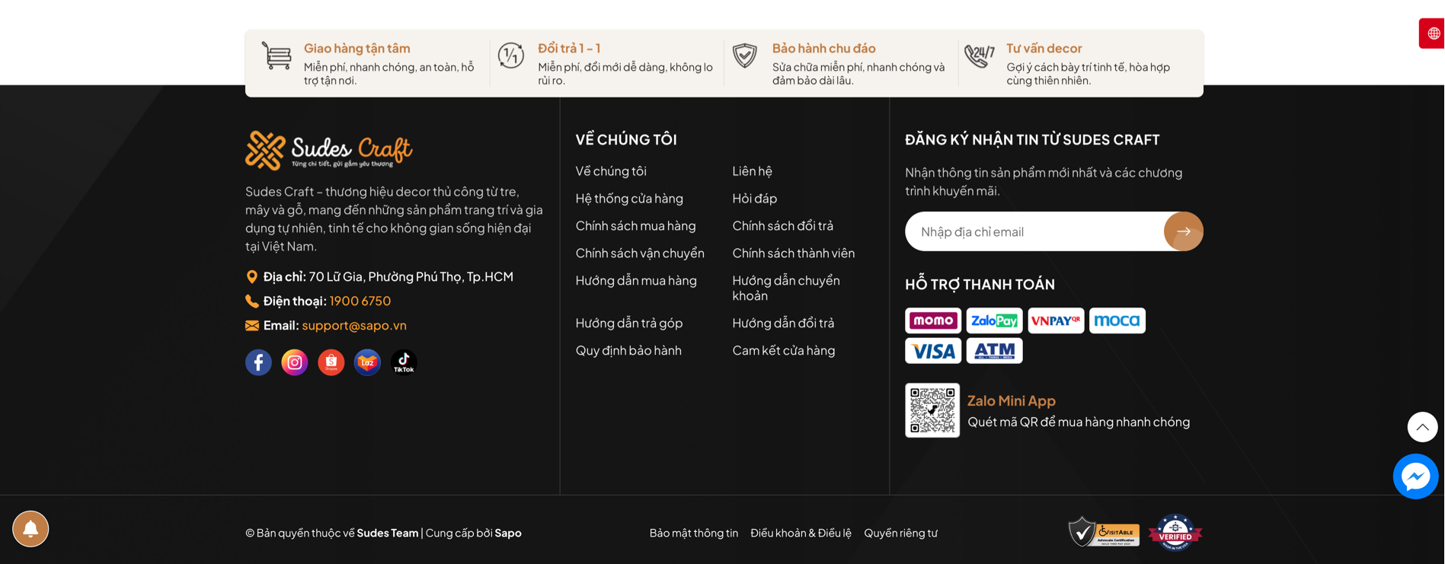Click the support@sapo.vn email link
The width and height of the screenshot is (1445, 564).
click(x=354, y=326)
